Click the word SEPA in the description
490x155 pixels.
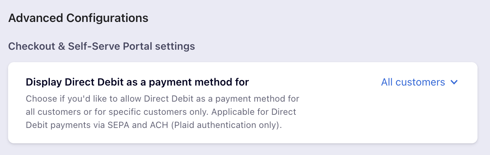118,125
